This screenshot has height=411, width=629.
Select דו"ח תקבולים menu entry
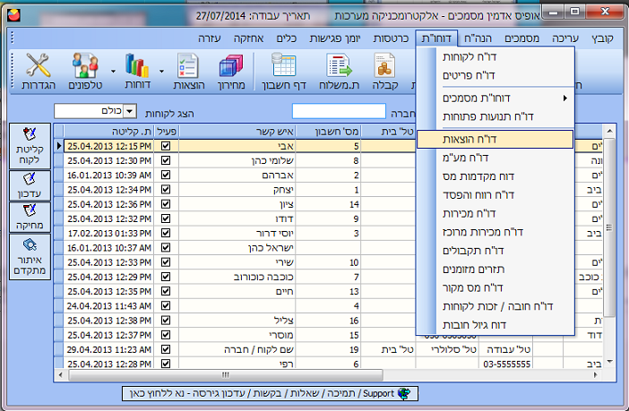pyautogui.click(x=495, y=251)
